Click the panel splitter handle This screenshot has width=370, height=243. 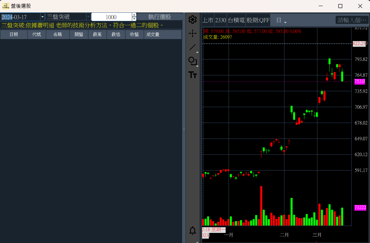click(x=184, y=129)
